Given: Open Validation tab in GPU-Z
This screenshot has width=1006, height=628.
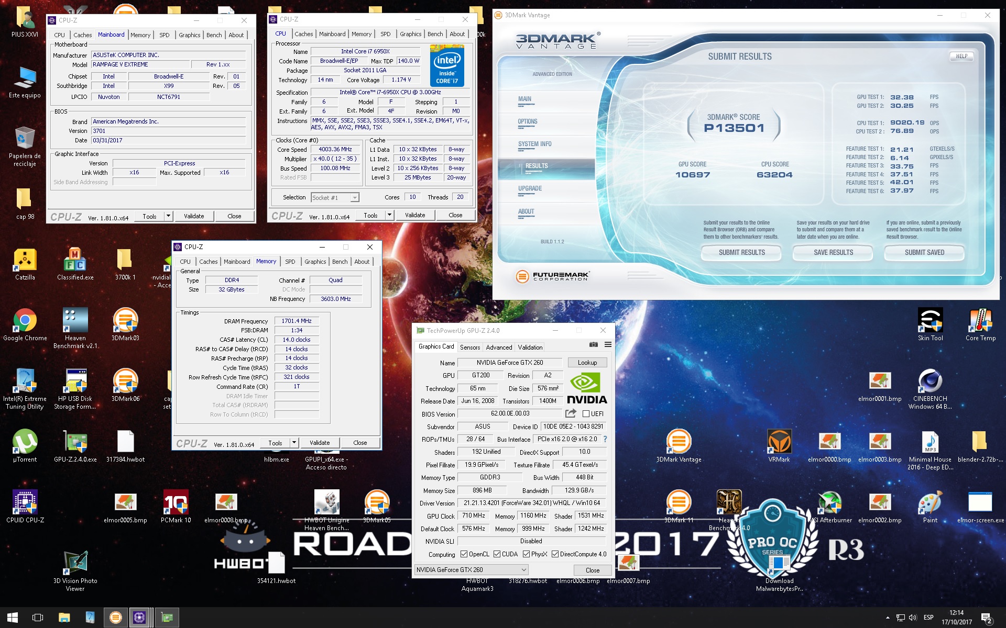Looking at the screenshot, I should [x=530, y=347].
